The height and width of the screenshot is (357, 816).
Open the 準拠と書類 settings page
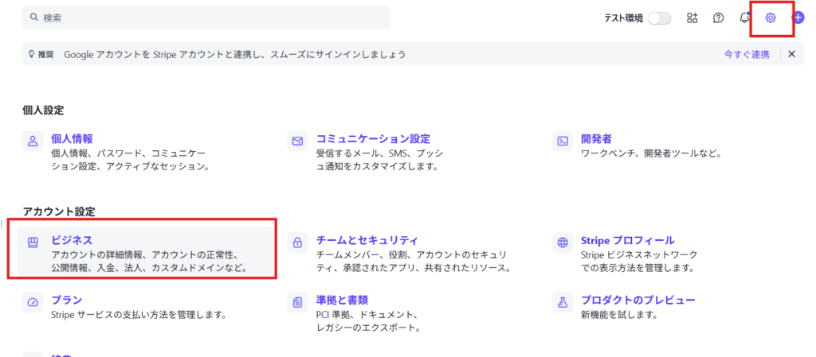point(343,300)
